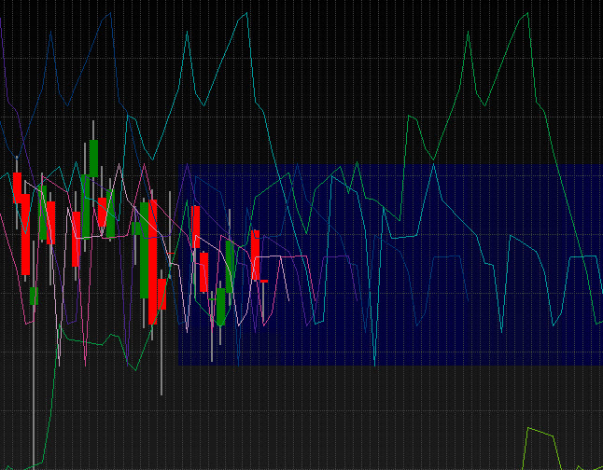Select the last tiny red candle at series end
The height and width of the screenshot is (470, 603).
[x=264, y=281]
